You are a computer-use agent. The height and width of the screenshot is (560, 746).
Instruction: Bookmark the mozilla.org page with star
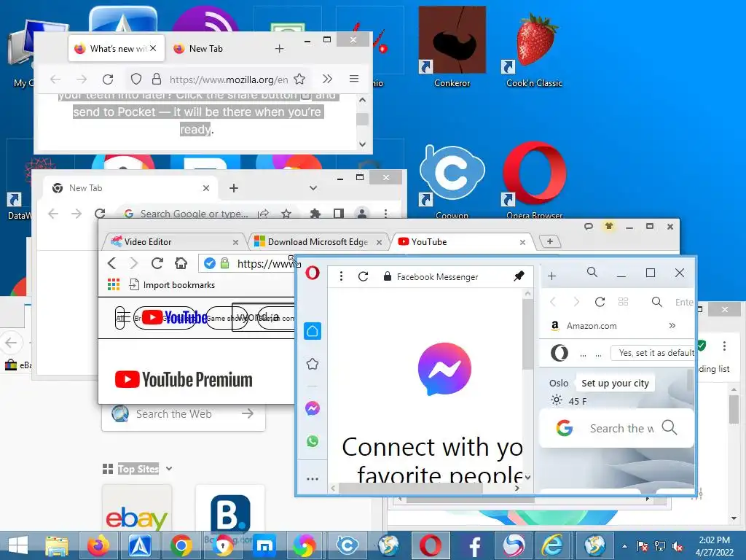(x=299, y=79)
